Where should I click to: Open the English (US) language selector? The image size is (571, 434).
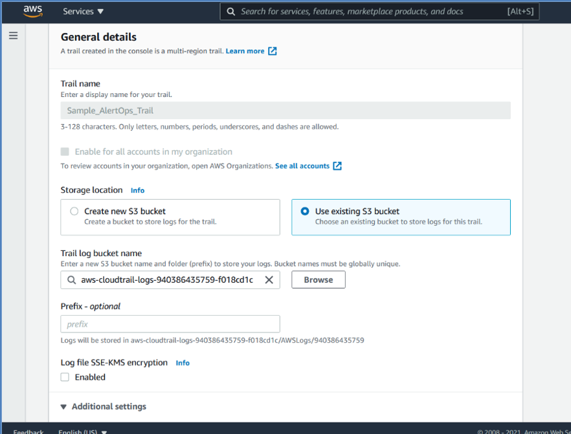click(82, 431)
